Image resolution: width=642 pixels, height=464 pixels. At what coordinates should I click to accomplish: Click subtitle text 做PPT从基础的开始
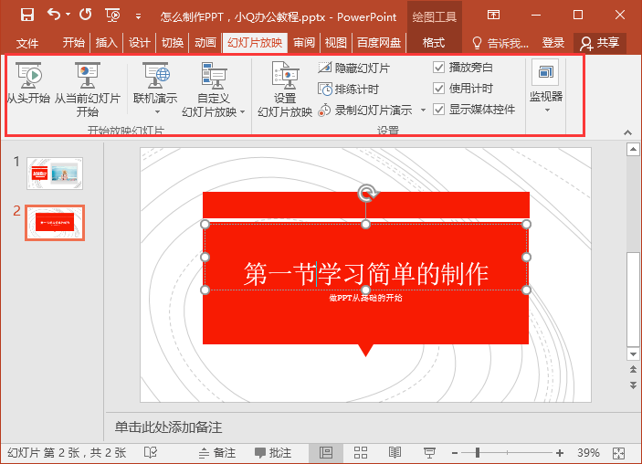tap(365, 298)
